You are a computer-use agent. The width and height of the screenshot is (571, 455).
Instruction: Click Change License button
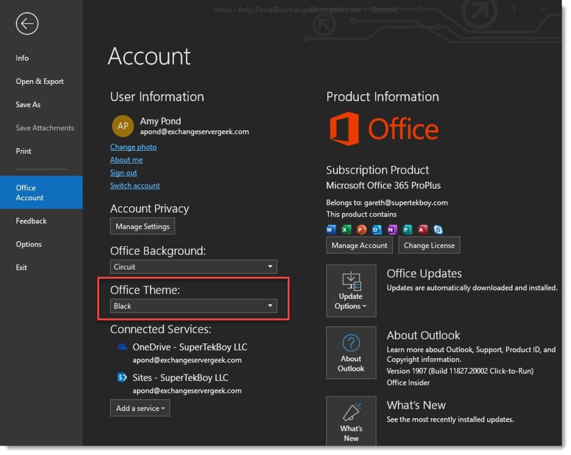tap(429, 245)
